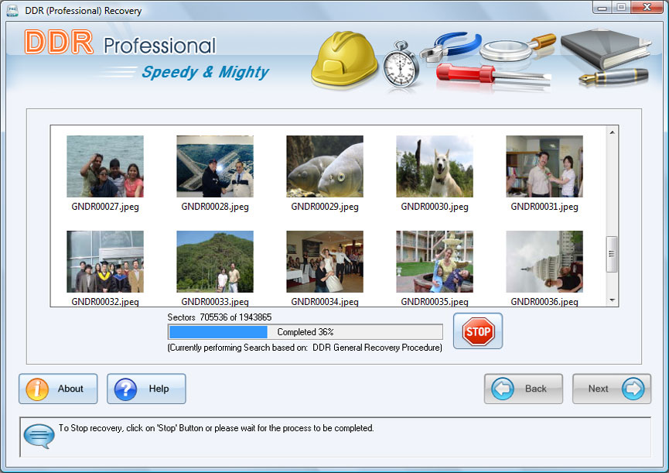Select the GNDR00031.jpeg thumbnail

coord(544,166)
